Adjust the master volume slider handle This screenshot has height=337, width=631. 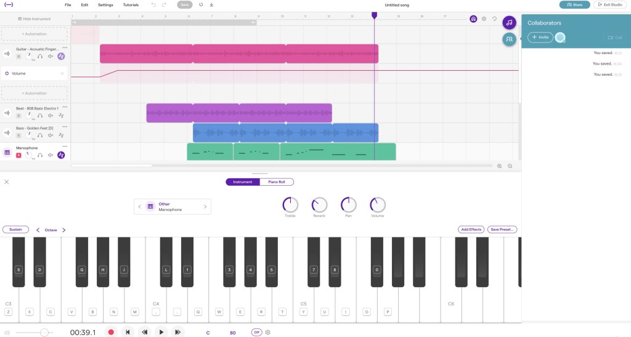(x=44, y=332)
